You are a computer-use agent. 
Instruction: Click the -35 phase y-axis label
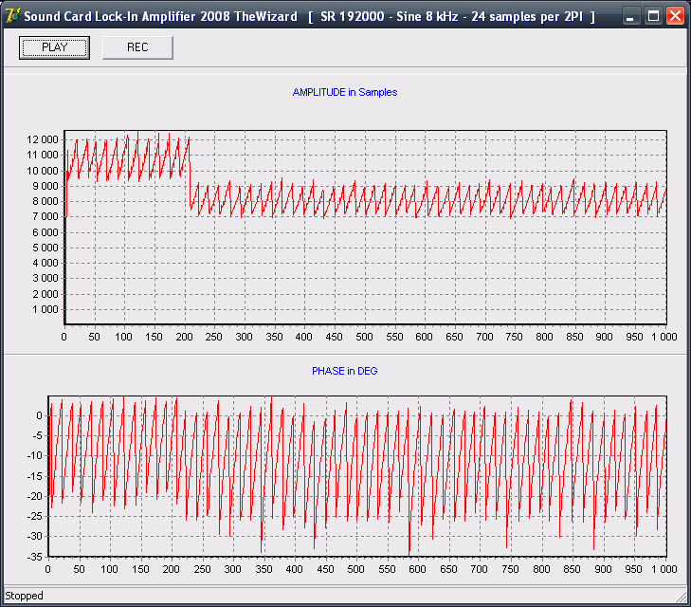pyautogui.click(x=34, y=556)
